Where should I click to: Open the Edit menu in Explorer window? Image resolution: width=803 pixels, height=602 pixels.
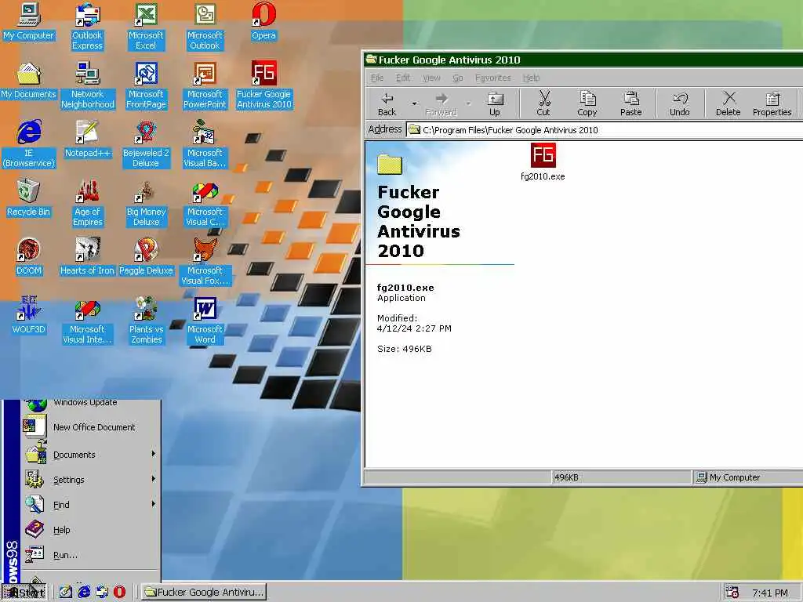coord(403,78)
